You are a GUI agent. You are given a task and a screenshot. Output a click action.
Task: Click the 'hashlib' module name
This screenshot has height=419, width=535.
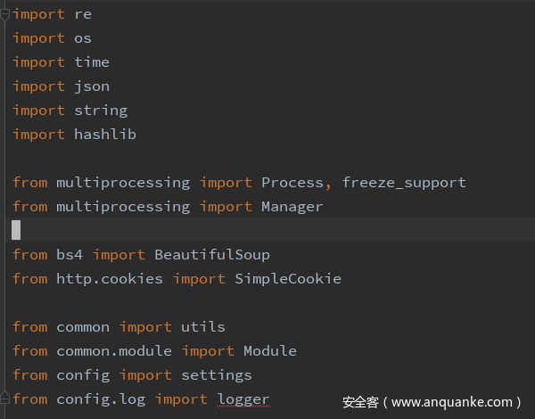(x=105, y=135)
